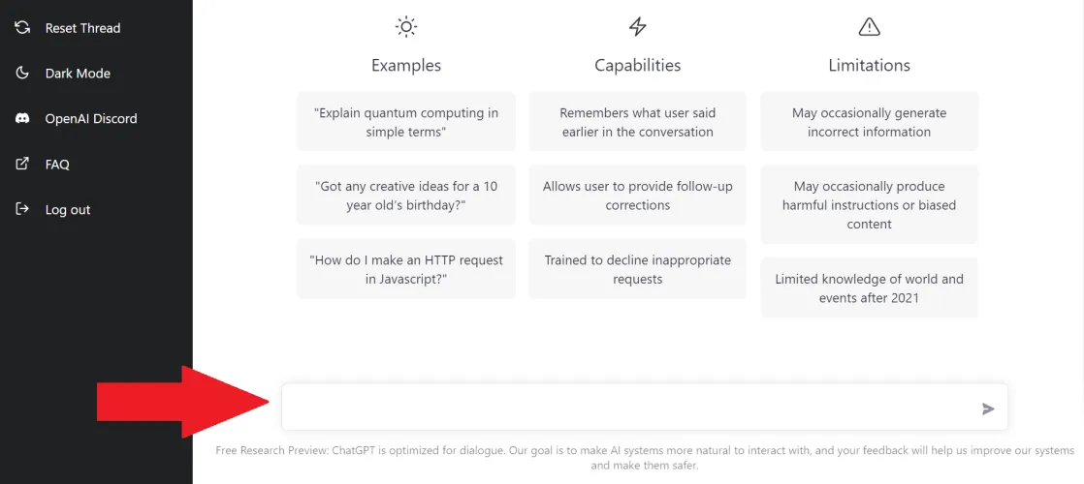Pick the HTTP request in Javascript example
Image resolution: width=1084 pixels, height=484 pixels.
coord(406,269)
